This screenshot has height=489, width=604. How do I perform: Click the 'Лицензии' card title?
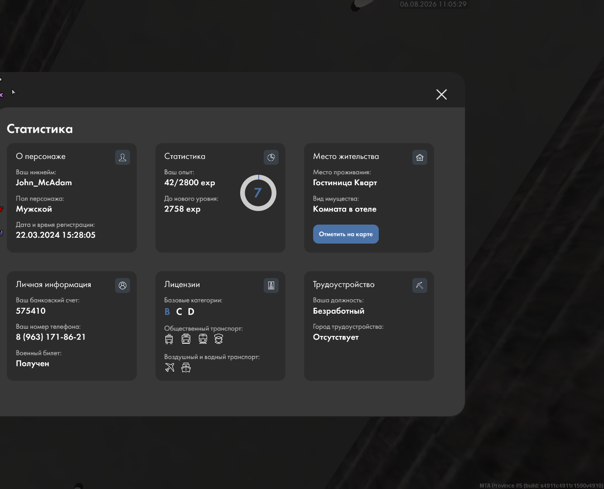click(x=182, y=284)
